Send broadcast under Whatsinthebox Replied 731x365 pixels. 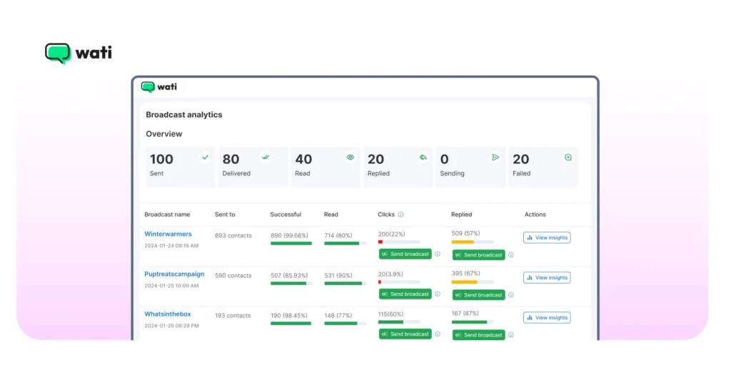click(x=479, y=335)
